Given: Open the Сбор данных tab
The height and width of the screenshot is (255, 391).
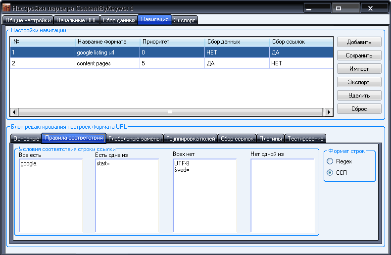Looking at the screenshot, I should 119,20.
